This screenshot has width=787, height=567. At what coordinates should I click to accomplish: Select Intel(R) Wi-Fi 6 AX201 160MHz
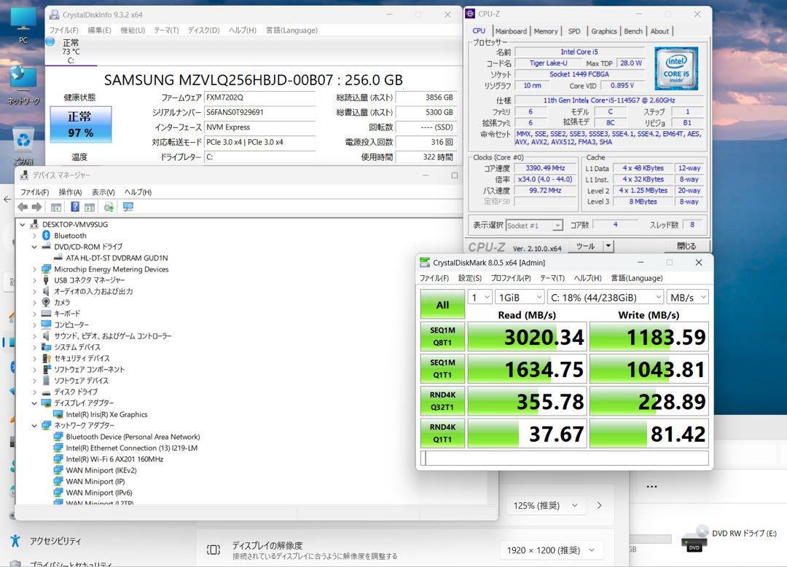(114, 459)
